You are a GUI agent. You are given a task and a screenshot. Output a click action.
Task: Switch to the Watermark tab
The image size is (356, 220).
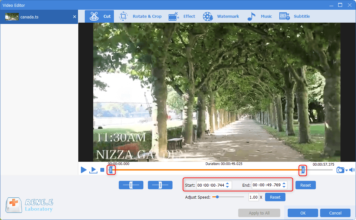point(221,16)
